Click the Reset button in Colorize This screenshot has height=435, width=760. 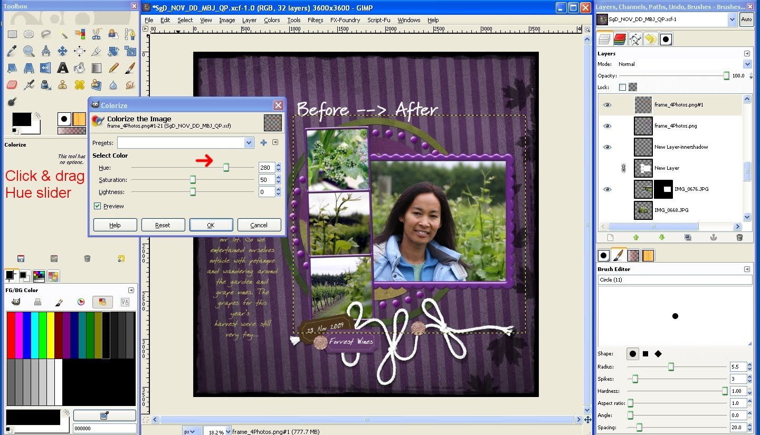click(x=163, y=225)
